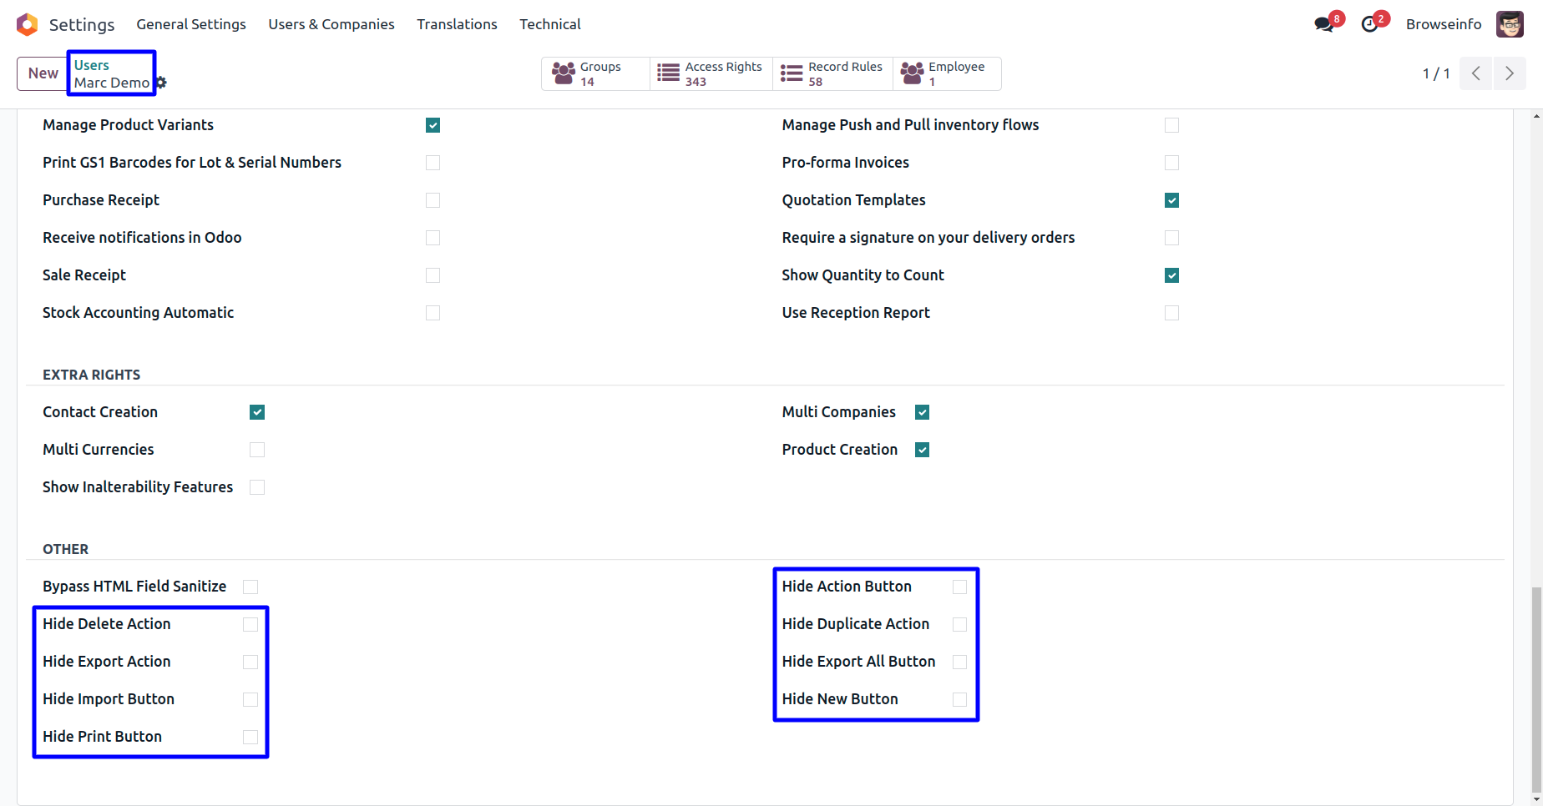Check the Hide New Button option
This screenshot has width=1543, height=806.
point(960,699)
